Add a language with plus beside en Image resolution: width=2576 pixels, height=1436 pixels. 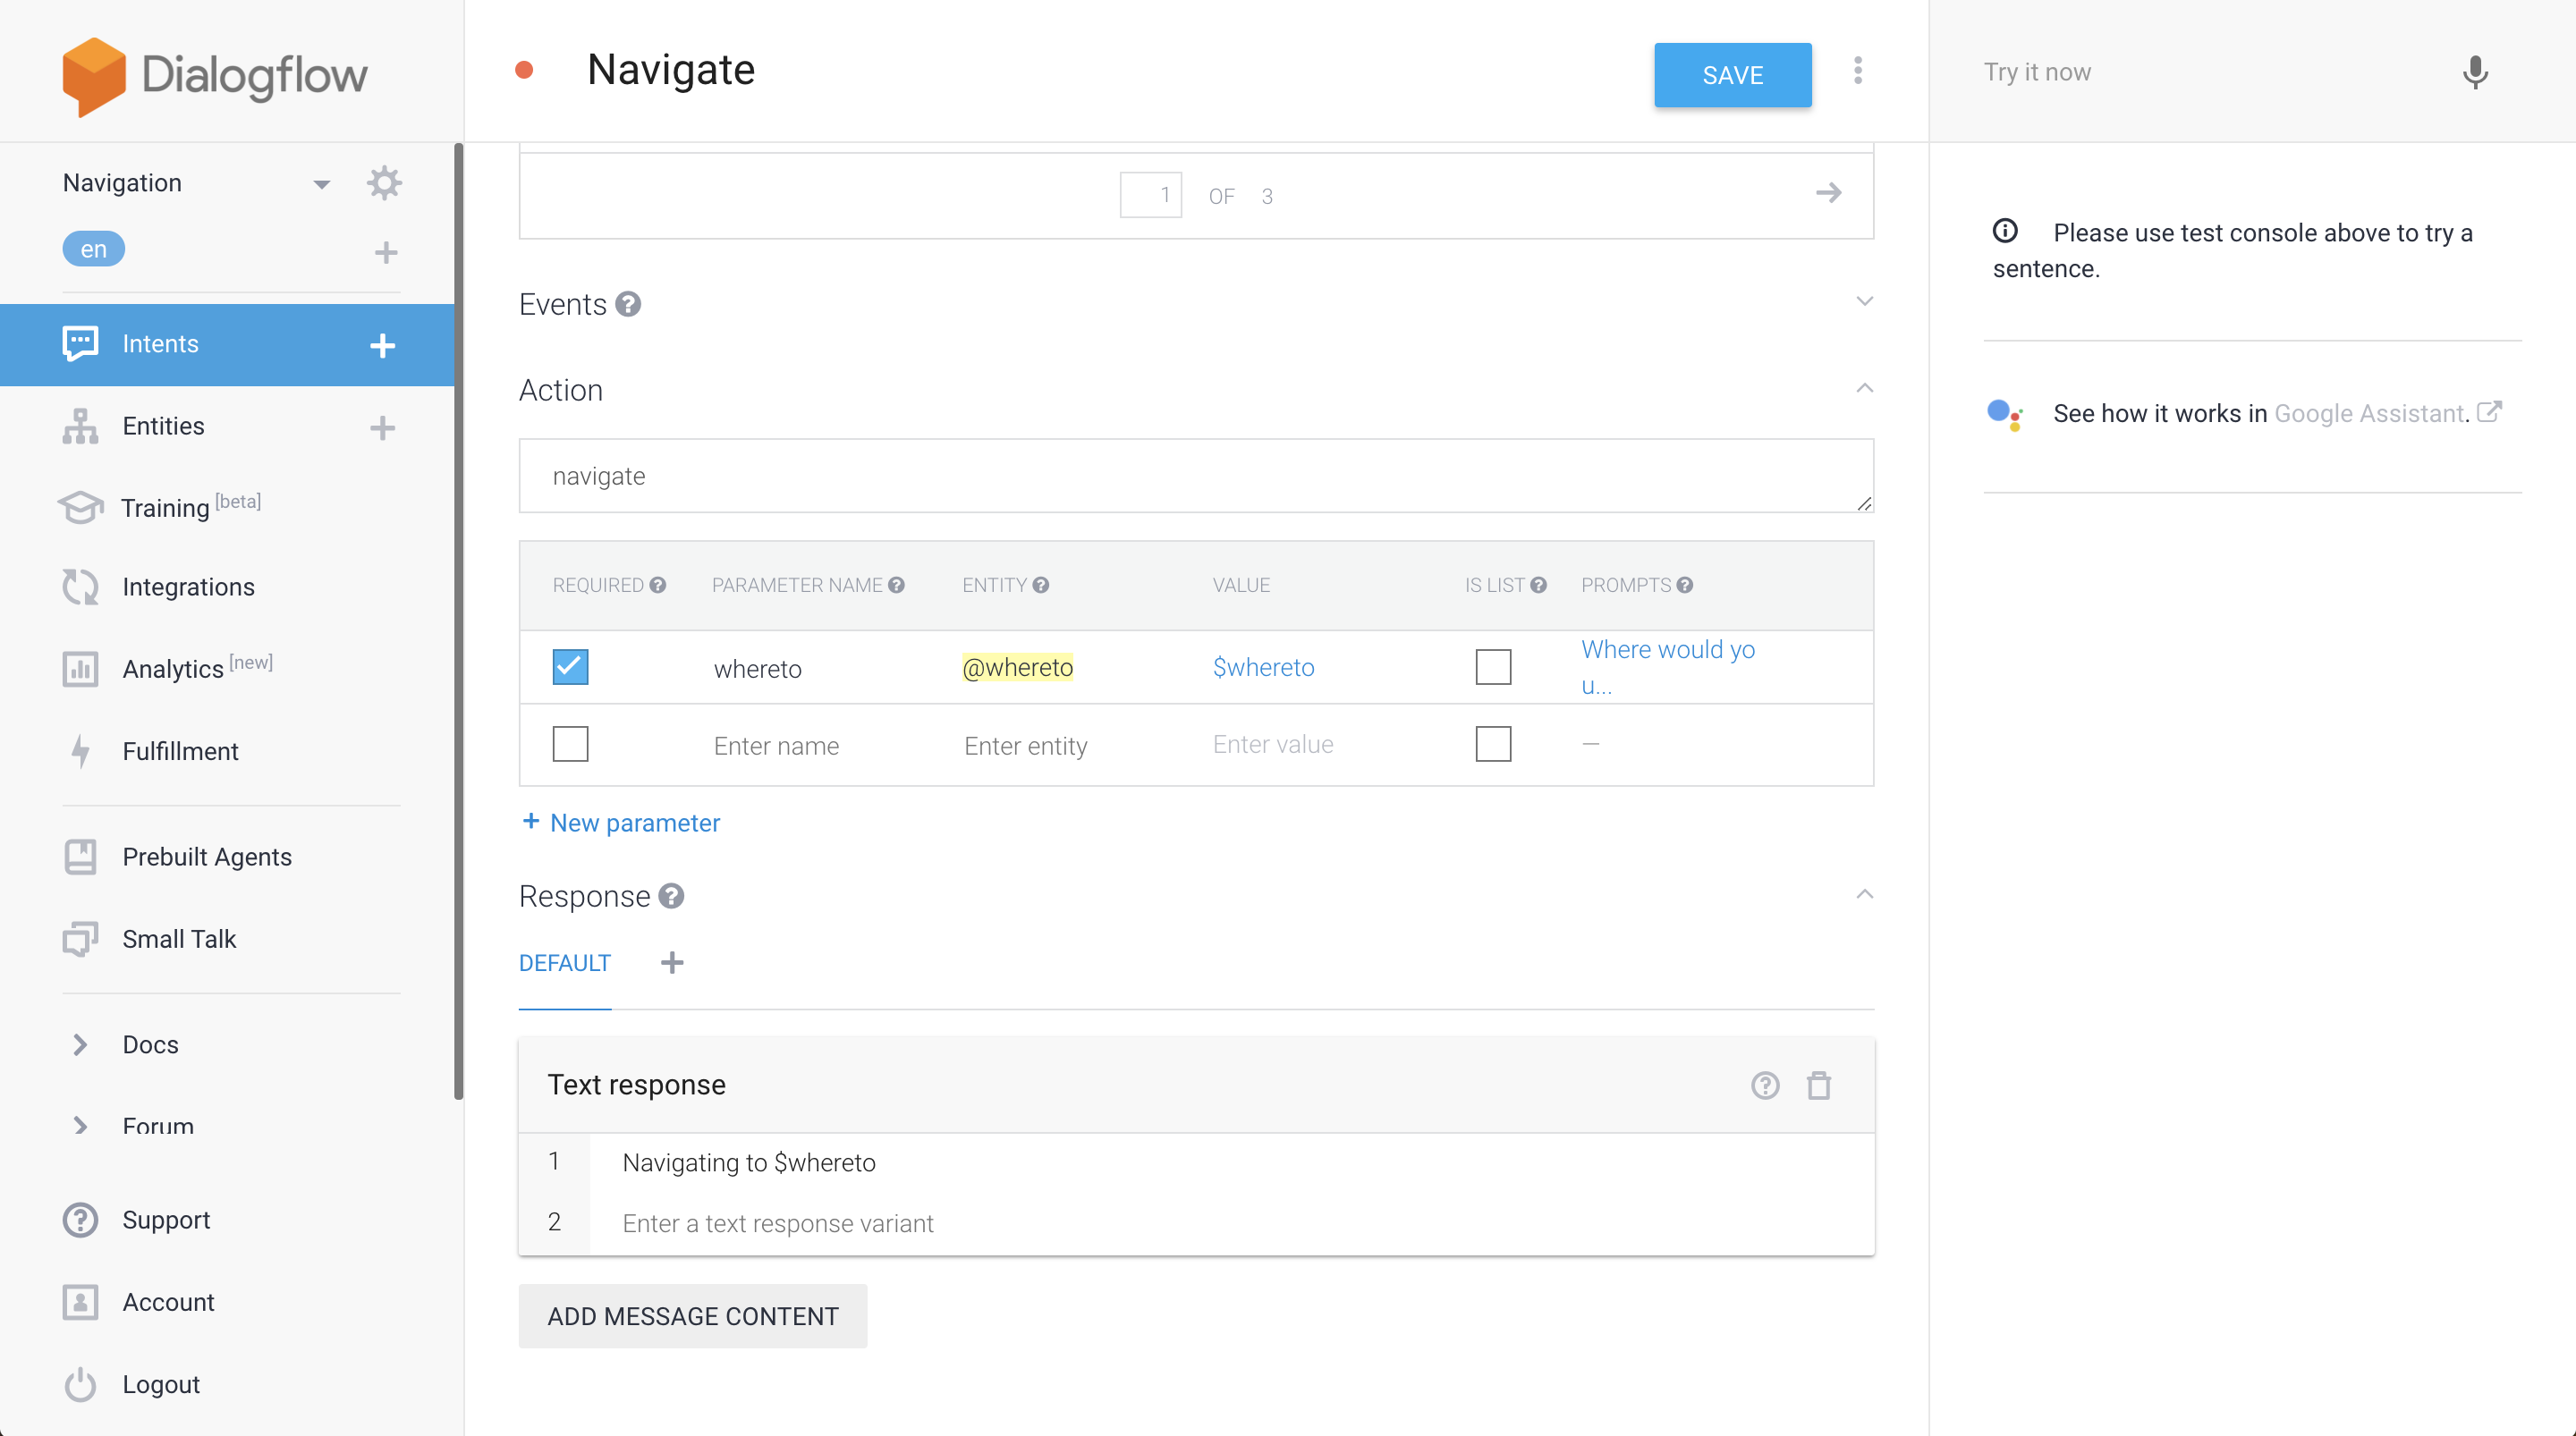[x=386, y=252]
